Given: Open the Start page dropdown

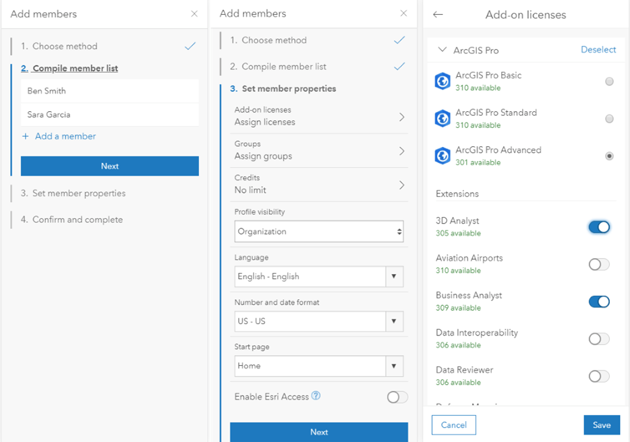Looking at the screenshot, I should coord(394,367).
